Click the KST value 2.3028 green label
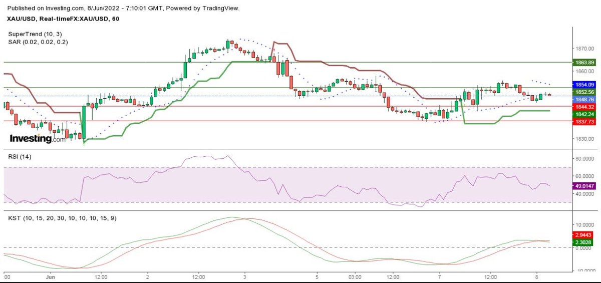The width and height of the screenshot is (601, 283). tap(583, 241)
